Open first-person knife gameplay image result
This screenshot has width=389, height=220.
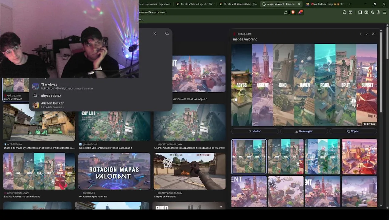click(x=189, y=171)
